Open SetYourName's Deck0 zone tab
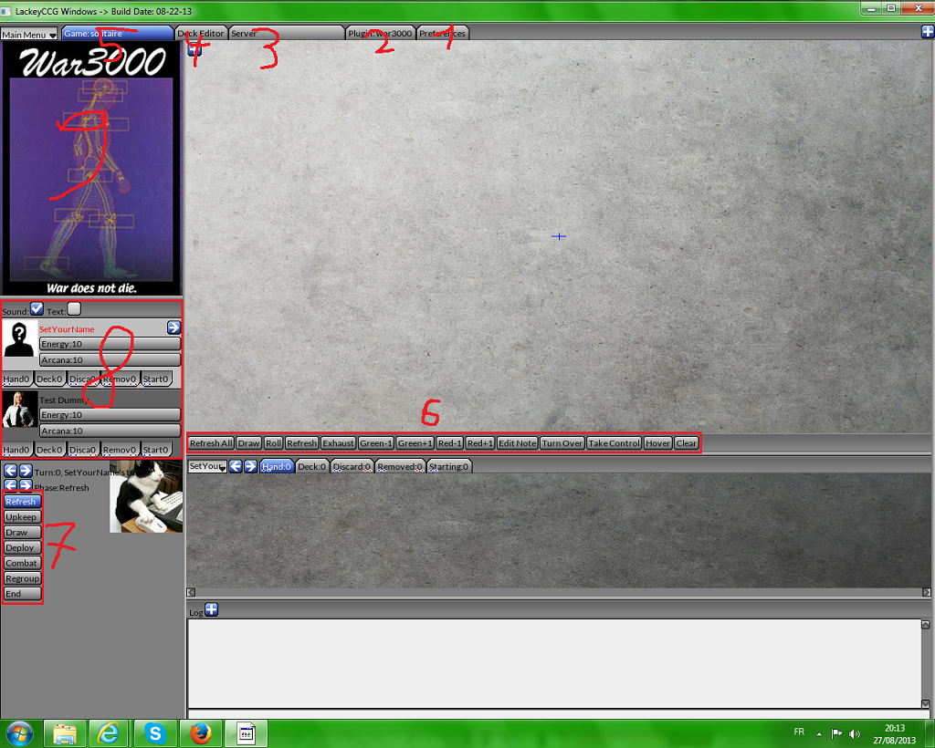This screenshot has height=748, width=935. [x=49, y=379]
